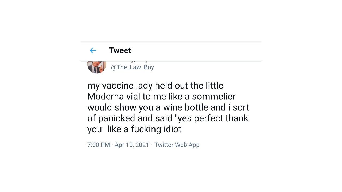This screenshot has height=192, width=342.
Task: Click the metadata row below the tweet
Action: (143, 145)
